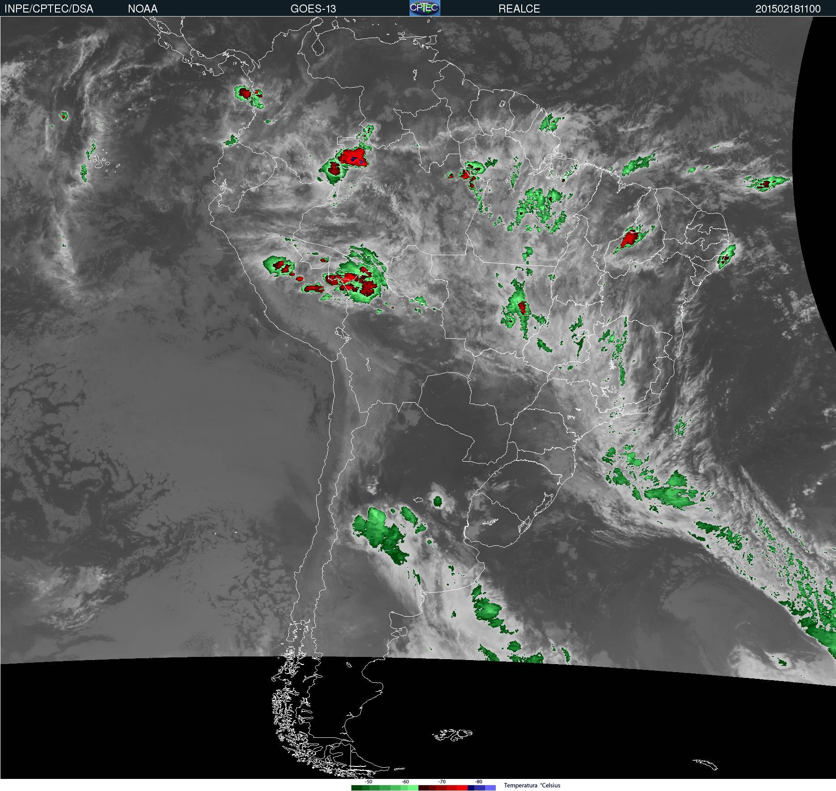Click the 201502181100 timestamp
The width and height of the screenshot is (836, 791).
[788, 8]
